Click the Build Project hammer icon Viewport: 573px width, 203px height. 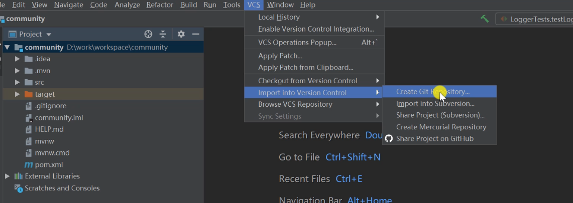coord(485,19)
